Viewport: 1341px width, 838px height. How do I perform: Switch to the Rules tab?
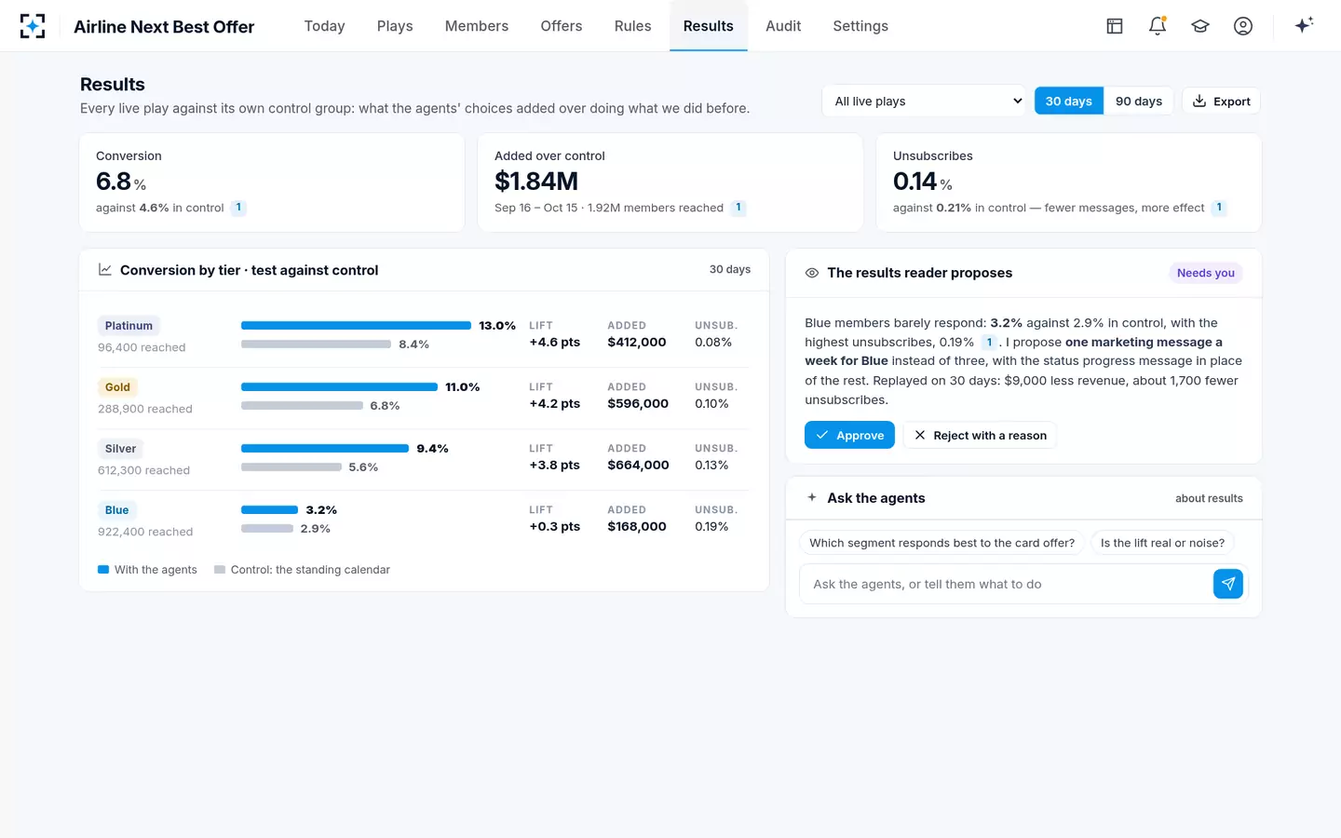click(x=633, y=26)
